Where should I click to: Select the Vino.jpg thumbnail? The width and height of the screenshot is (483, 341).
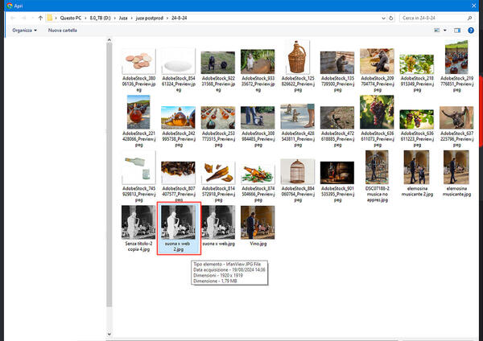[x=258, y=227]
